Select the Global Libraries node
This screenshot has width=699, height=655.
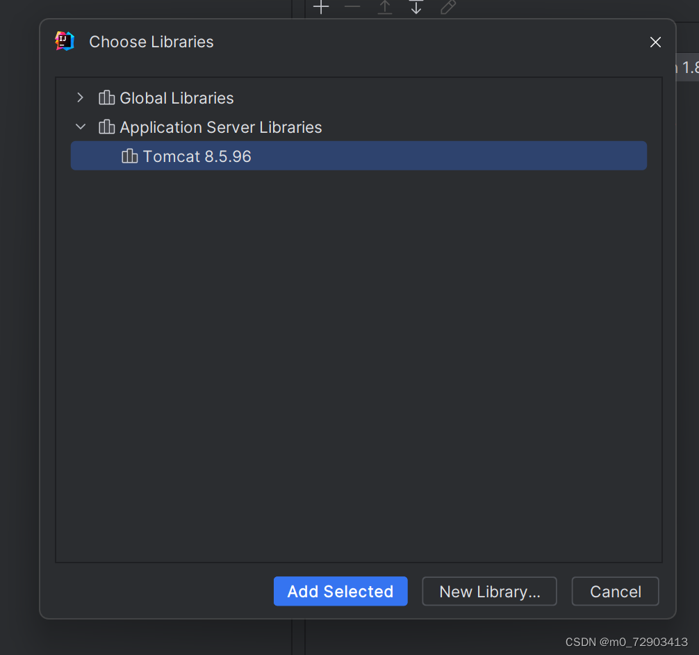click(176, 97)
